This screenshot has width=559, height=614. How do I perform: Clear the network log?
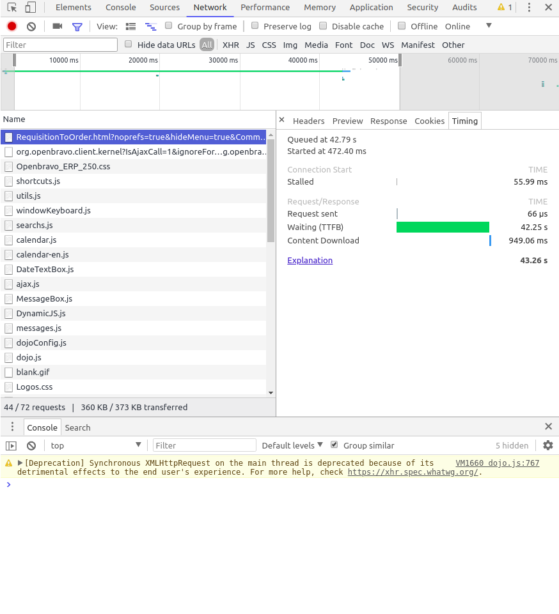point(31,26)
